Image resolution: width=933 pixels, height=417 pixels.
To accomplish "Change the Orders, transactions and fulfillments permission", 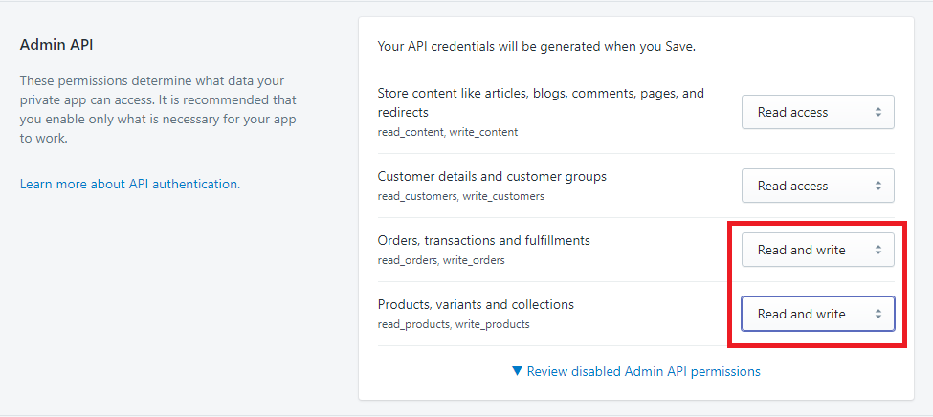I will pos(817,250).
